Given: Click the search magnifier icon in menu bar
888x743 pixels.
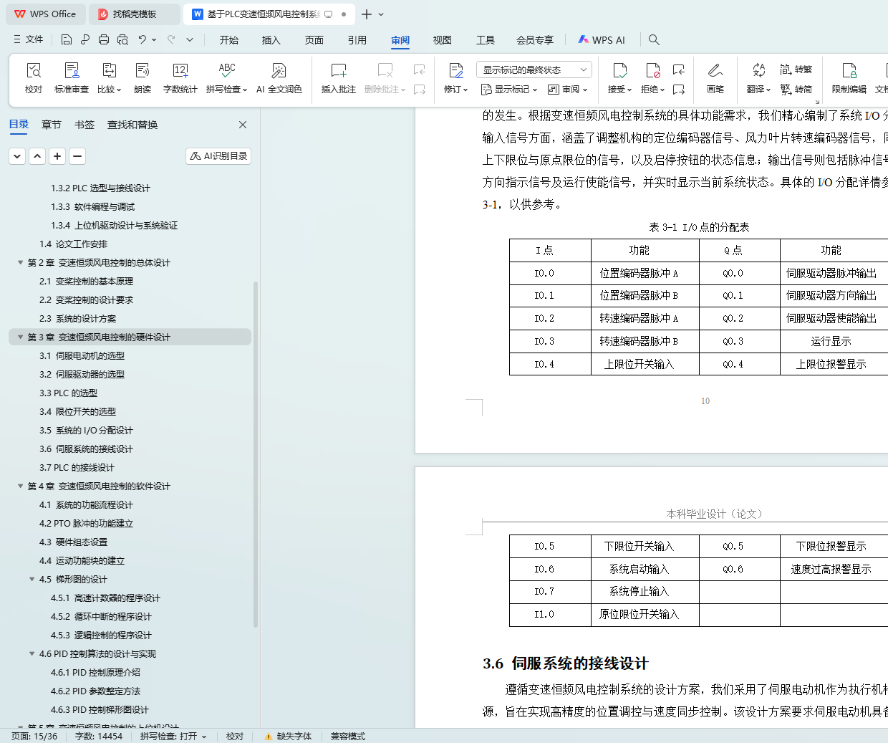Looking at the screenshot, I should [x=654, y=40].
